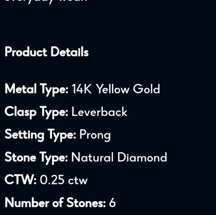Click the stone count value 6
Screen dimensions: 216x215
112,202
